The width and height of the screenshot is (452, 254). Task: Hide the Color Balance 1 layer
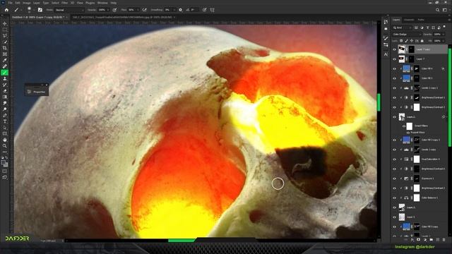tap(394, 198)
